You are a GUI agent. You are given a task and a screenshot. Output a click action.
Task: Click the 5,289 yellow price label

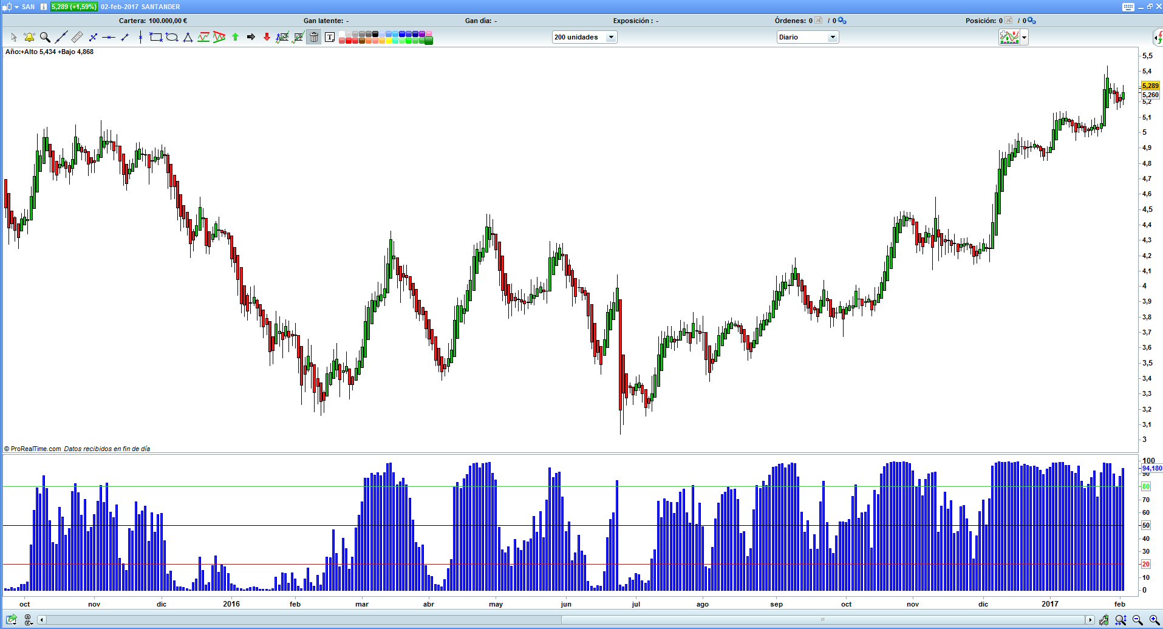[1150, 86]
